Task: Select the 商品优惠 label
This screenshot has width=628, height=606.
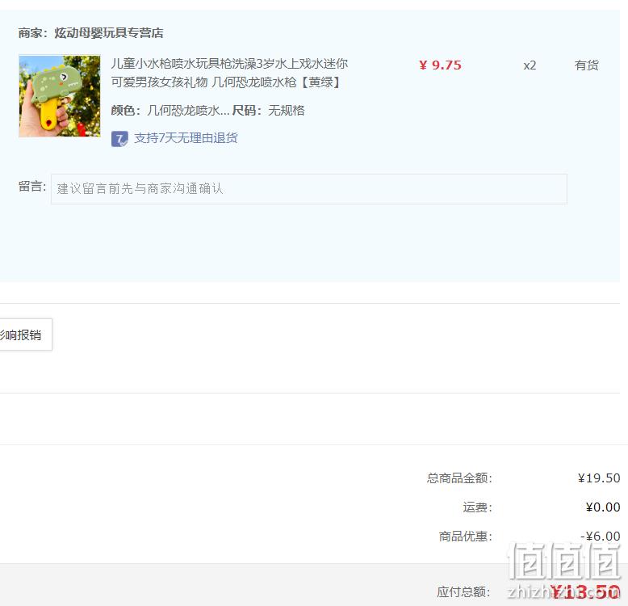Action: tap(466, 537)
